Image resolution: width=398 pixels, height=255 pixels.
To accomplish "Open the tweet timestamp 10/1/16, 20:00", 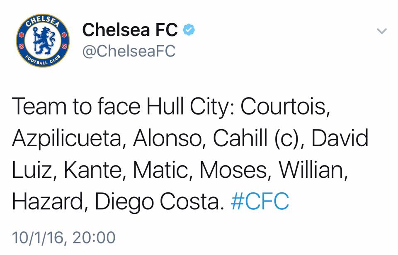I will tap(64, 238).
